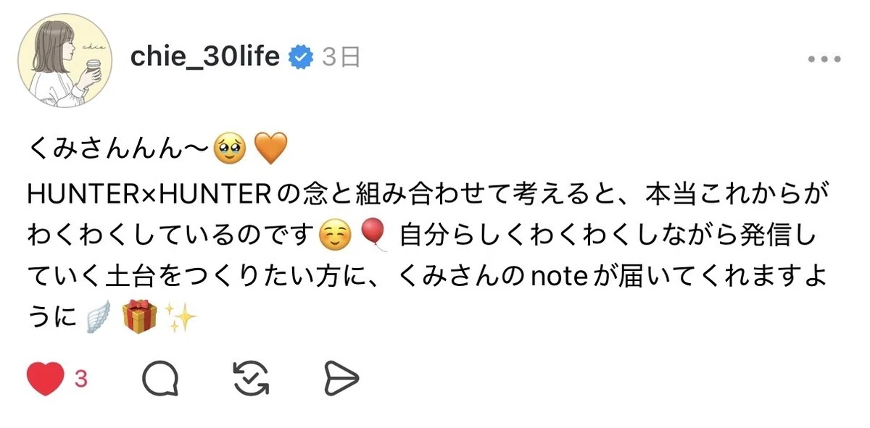Unlike the post with the red heart
This screenshot has width=870, height=428.
[x=45, y=379]
